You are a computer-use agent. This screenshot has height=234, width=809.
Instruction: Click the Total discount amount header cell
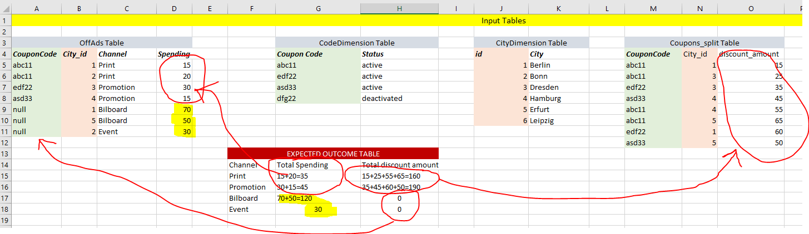(x=399, y=165)
